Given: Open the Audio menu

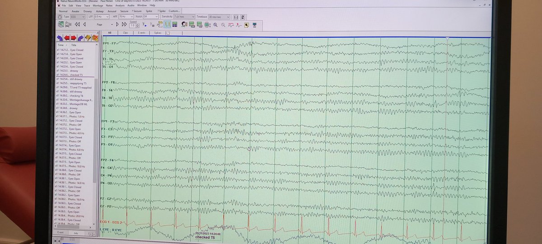Looking at the screenshot, I should [131, 5].
